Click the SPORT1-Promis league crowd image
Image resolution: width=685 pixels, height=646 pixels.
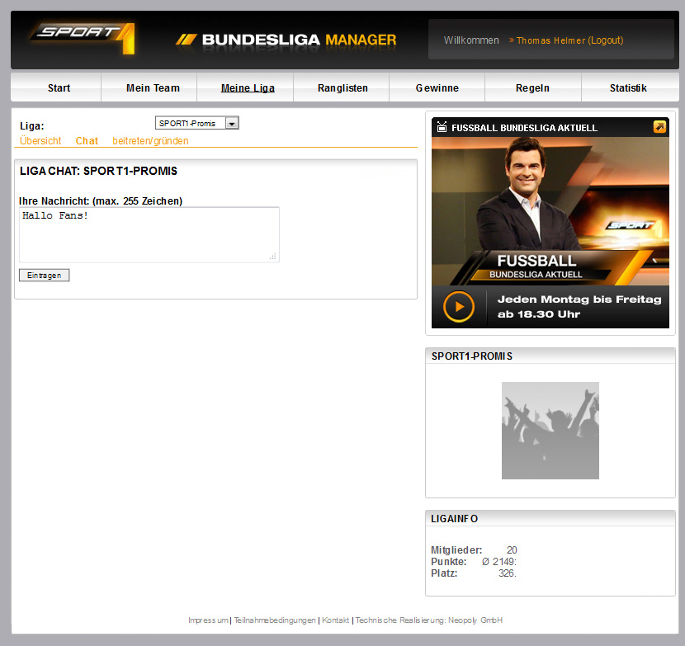point(550,431)
